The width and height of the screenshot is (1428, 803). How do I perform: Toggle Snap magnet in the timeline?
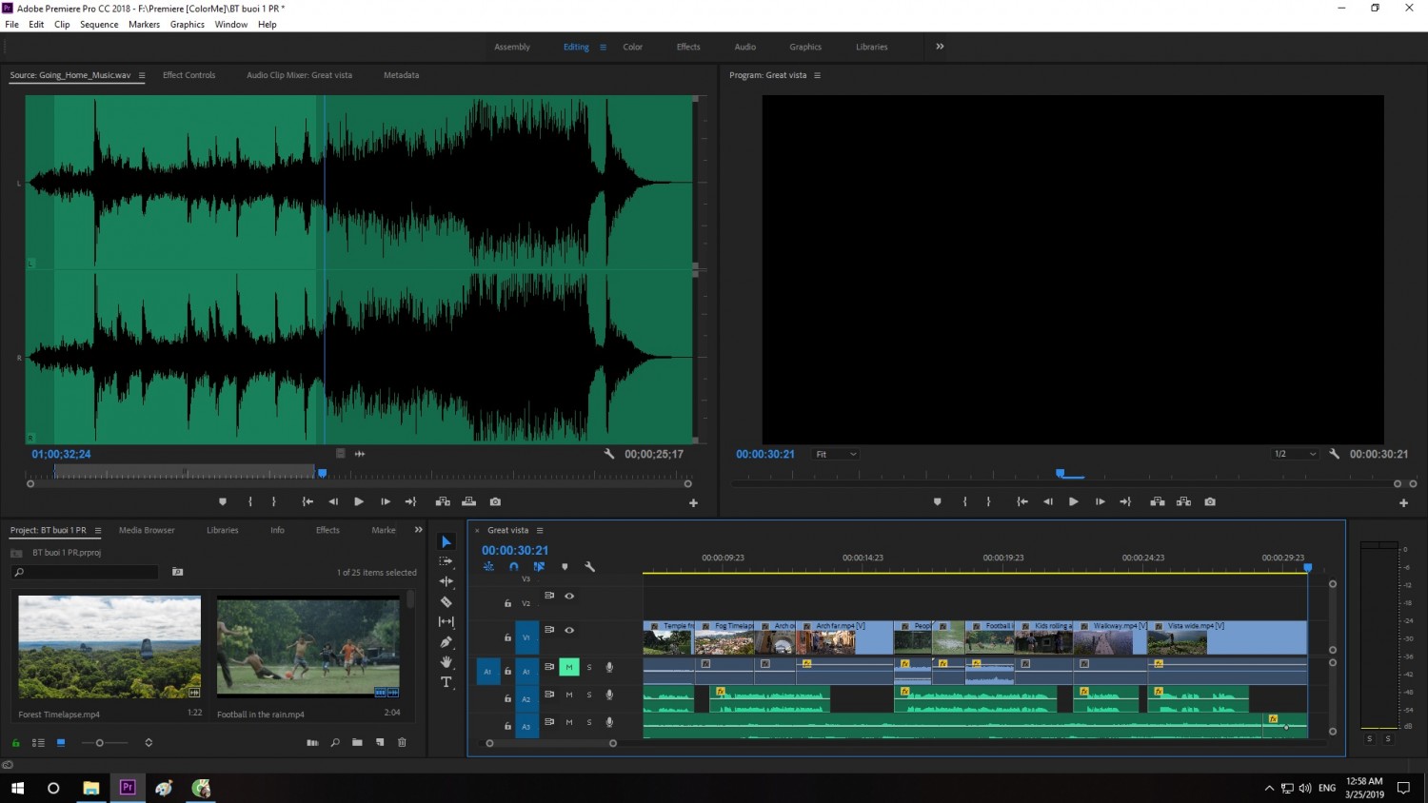pyautogui.click(x=514, y=567)
